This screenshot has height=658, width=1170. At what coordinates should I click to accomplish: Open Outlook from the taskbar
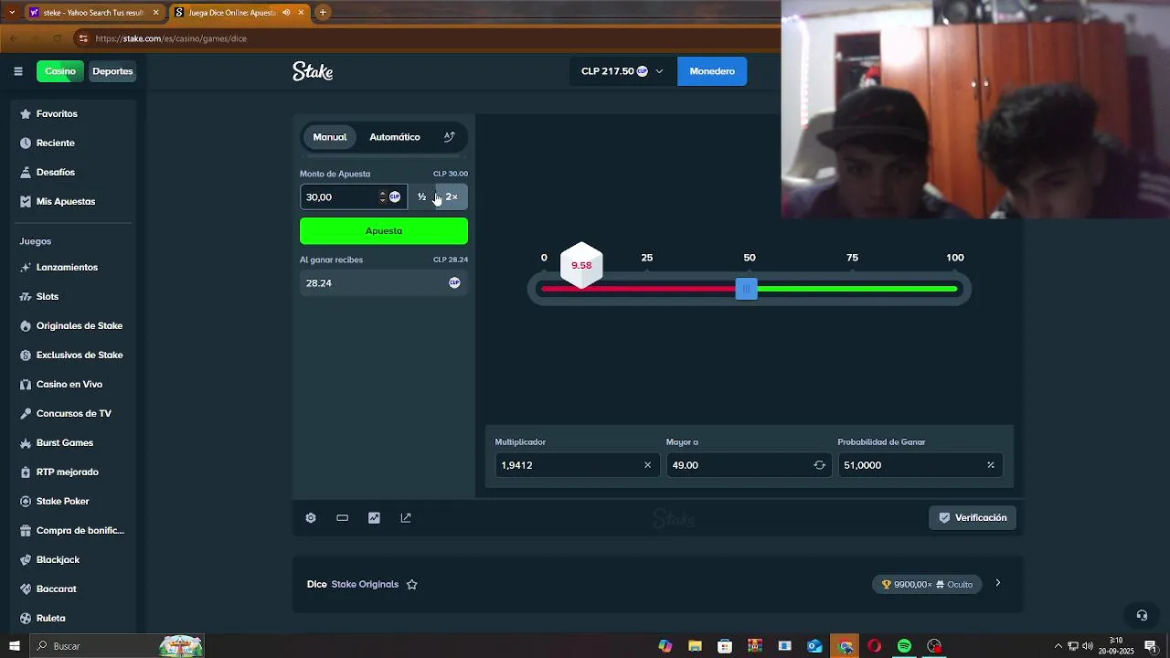[x=814, y=646]
